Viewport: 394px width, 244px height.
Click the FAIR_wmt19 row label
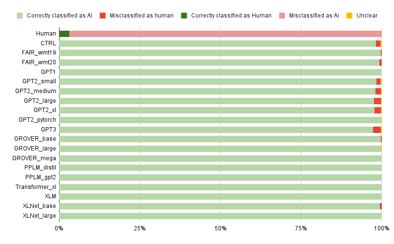coord(39,53)
